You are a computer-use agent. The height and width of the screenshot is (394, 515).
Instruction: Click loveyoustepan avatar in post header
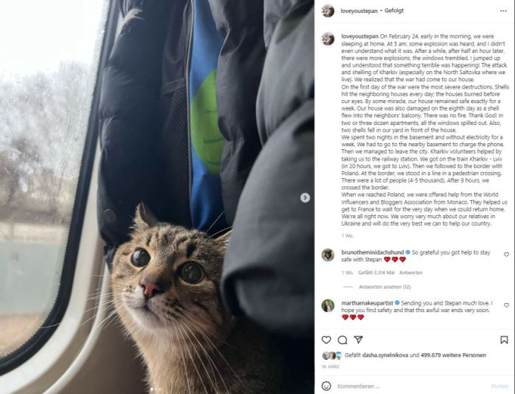[328, 11]
